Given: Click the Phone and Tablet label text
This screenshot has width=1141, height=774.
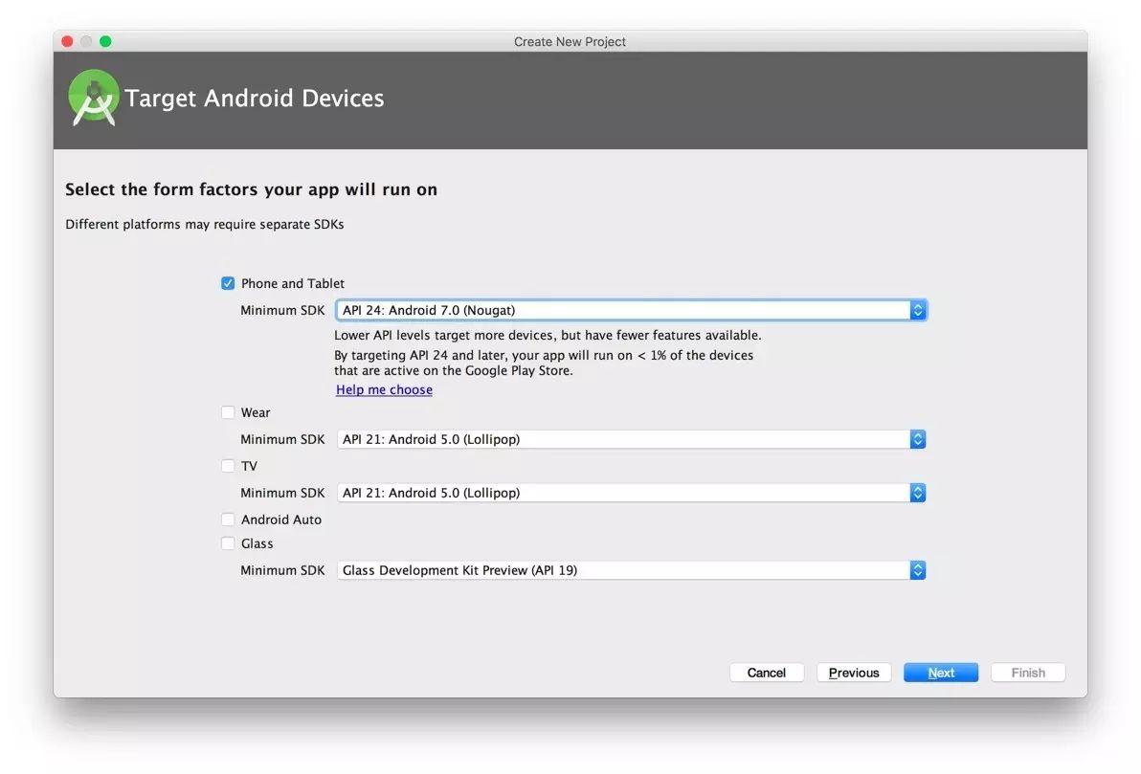Looking at the screenshot, I should click(293, 283).
